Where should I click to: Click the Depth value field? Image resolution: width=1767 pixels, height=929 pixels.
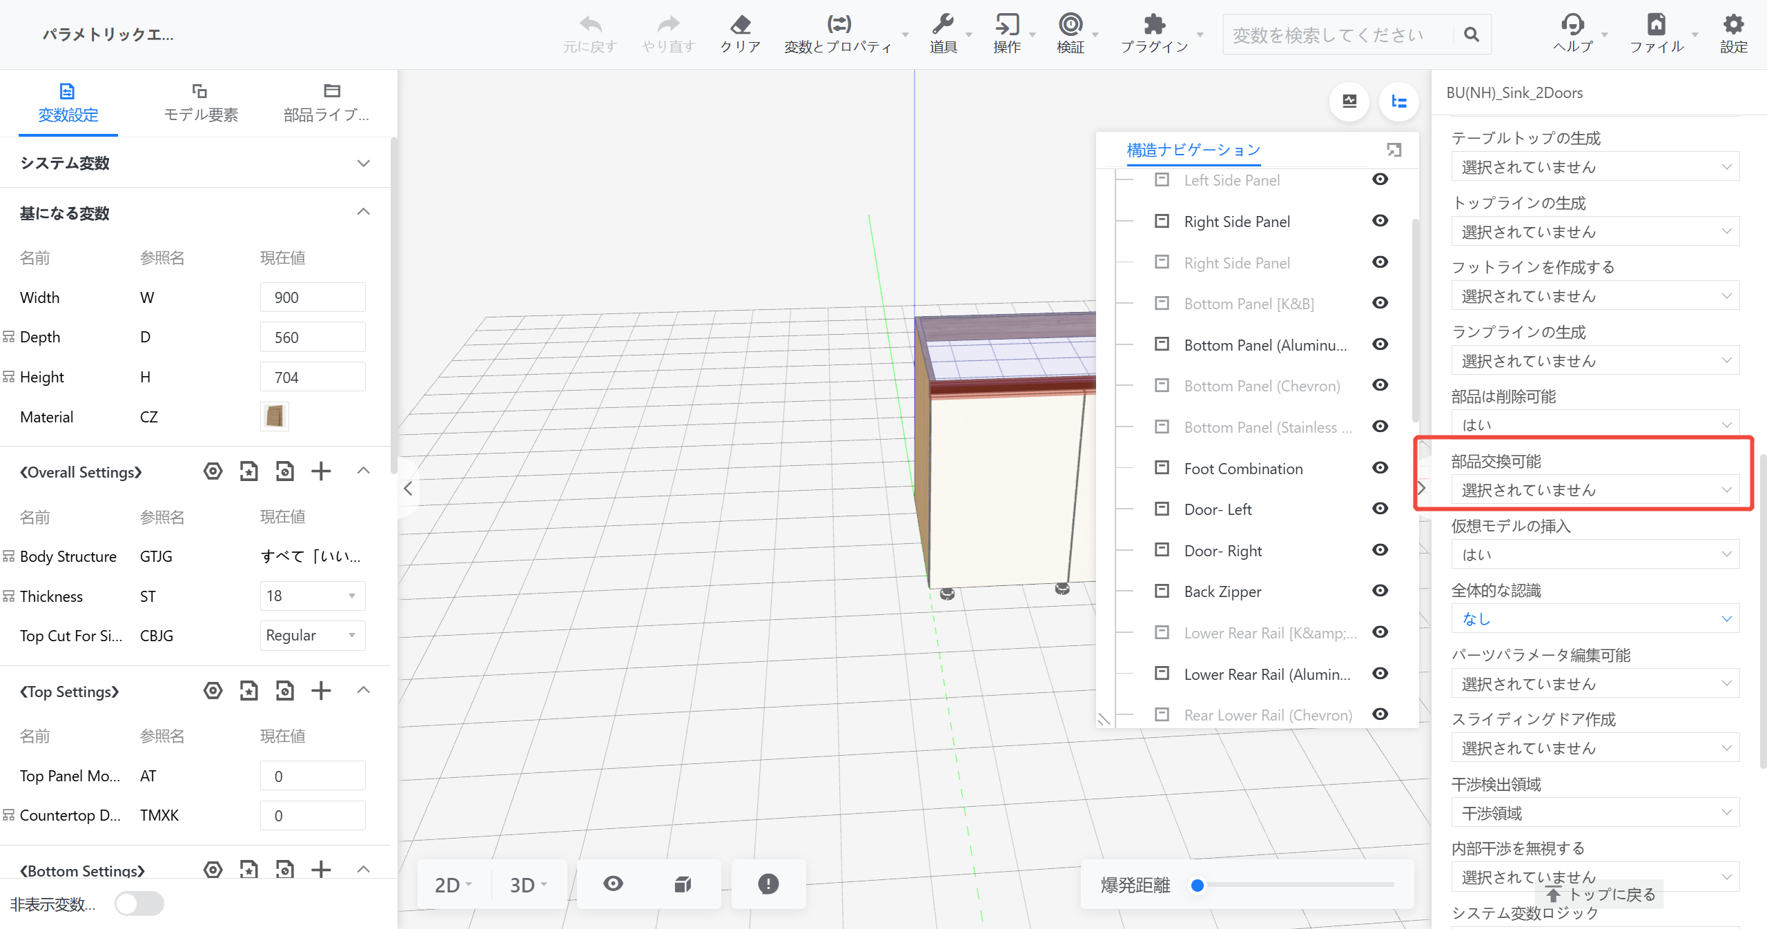coord(313,338)
